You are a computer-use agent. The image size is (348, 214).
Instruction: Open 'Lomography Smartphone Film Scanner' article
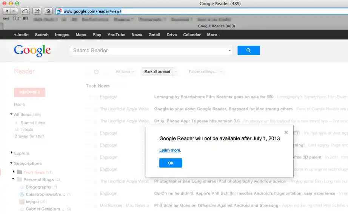click(214, 97)
